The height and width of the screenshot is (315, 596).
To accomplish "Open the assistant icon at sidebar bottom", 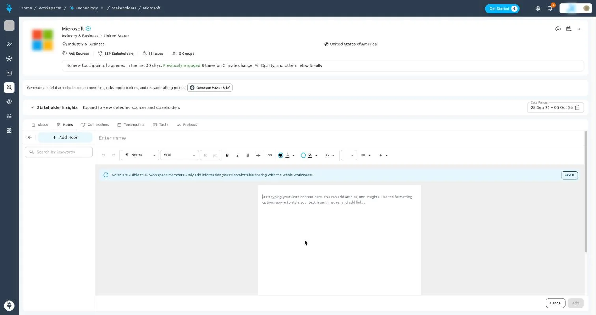I will pos(9,306).
